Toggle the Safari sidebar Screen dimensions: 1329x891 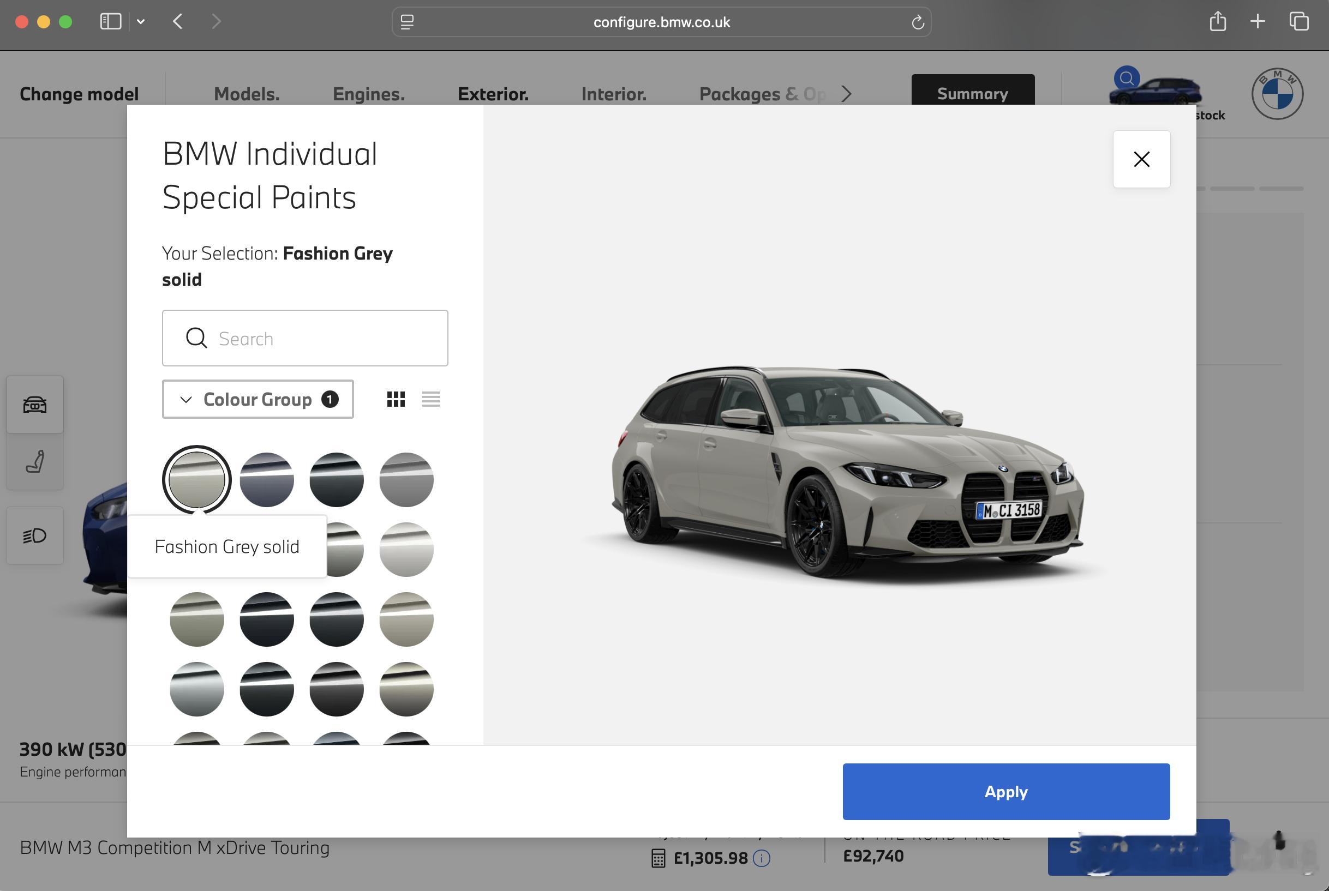(110, 22)
